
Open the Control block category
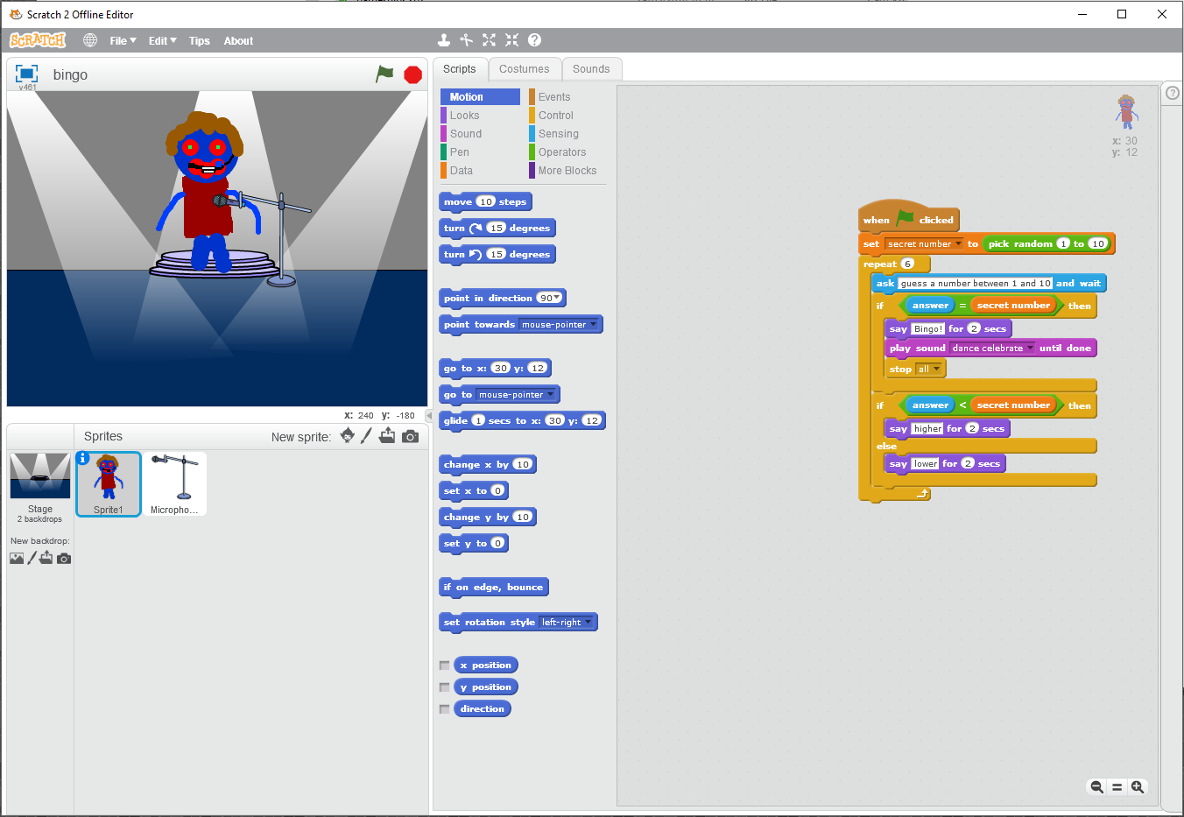555,116
